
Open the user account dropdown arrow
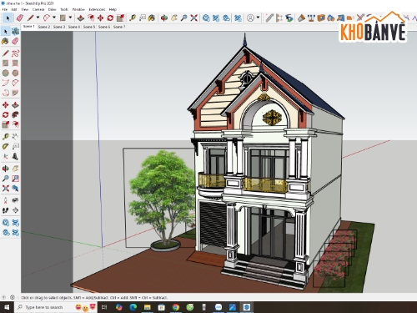pyautogui.click(x=258, y=18)
